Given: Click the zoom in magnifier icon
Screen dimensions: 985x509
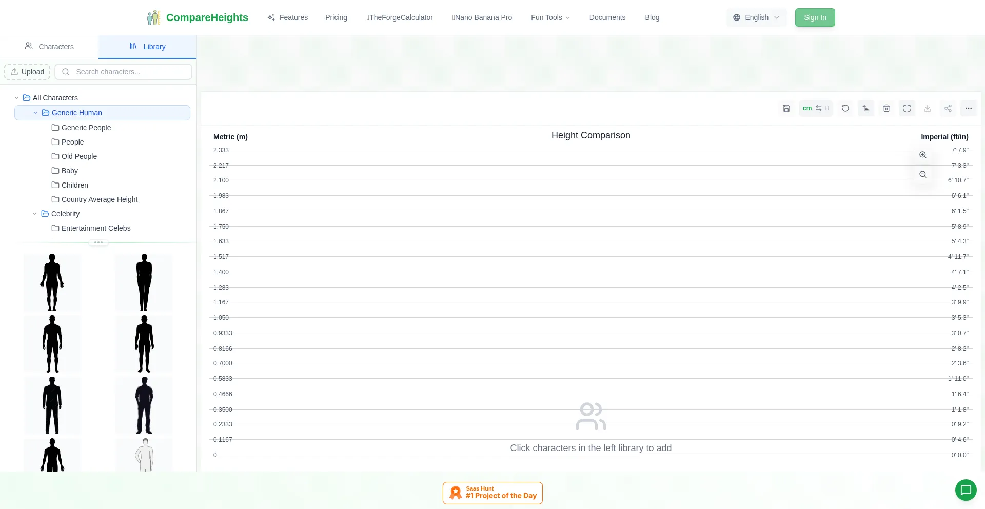Looking at the screenshot, I should point(923,155).
